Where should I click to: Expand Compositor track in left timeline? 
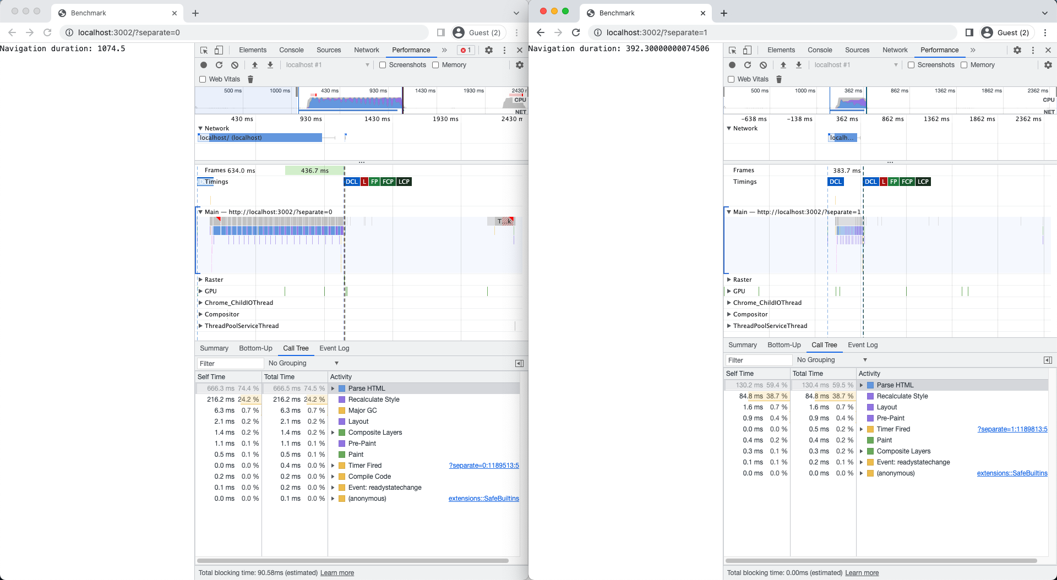[200, 314]
